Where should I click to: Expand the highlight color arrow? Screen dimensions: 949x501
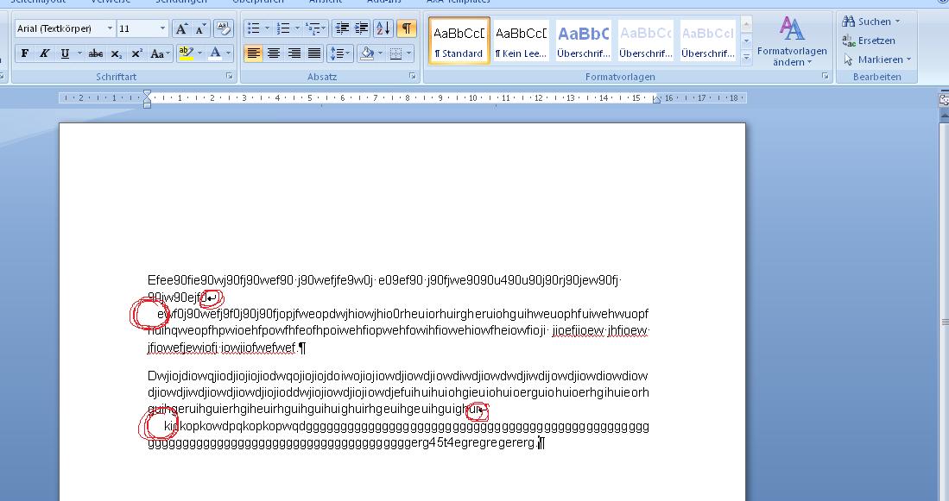(199, 53)
